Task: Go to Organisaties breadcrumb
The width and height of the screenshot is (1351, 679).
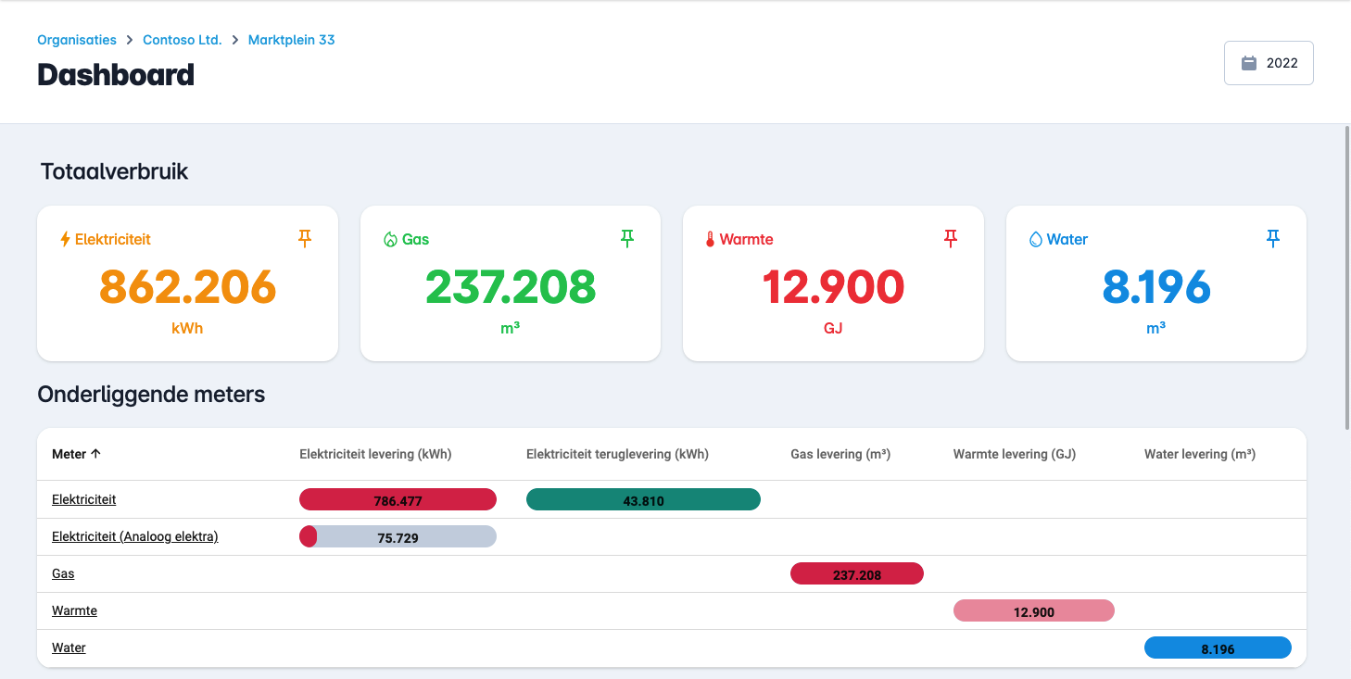Action: point(77,40)
